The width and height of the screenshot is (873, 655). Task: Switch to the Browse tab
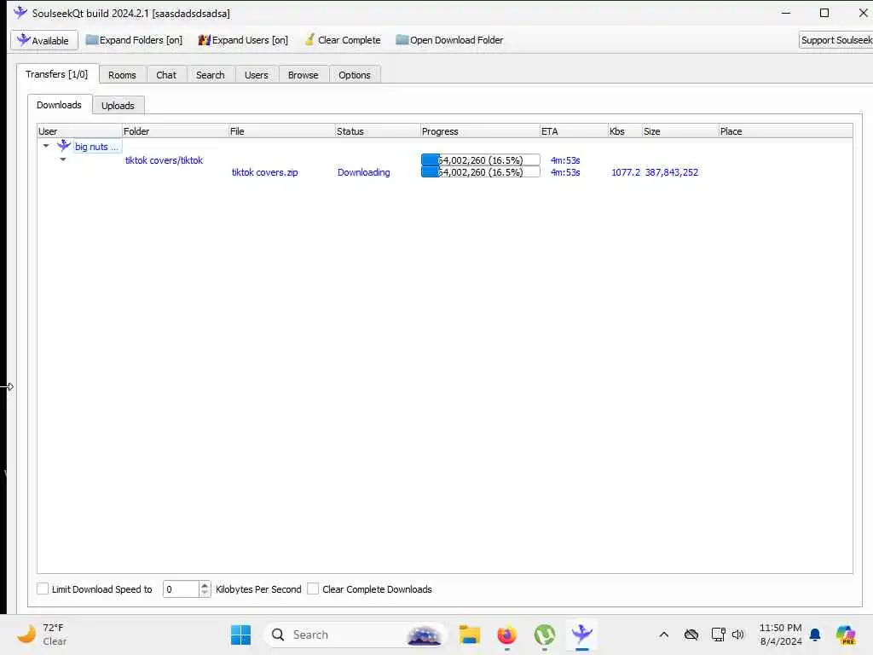coord(303,75)
